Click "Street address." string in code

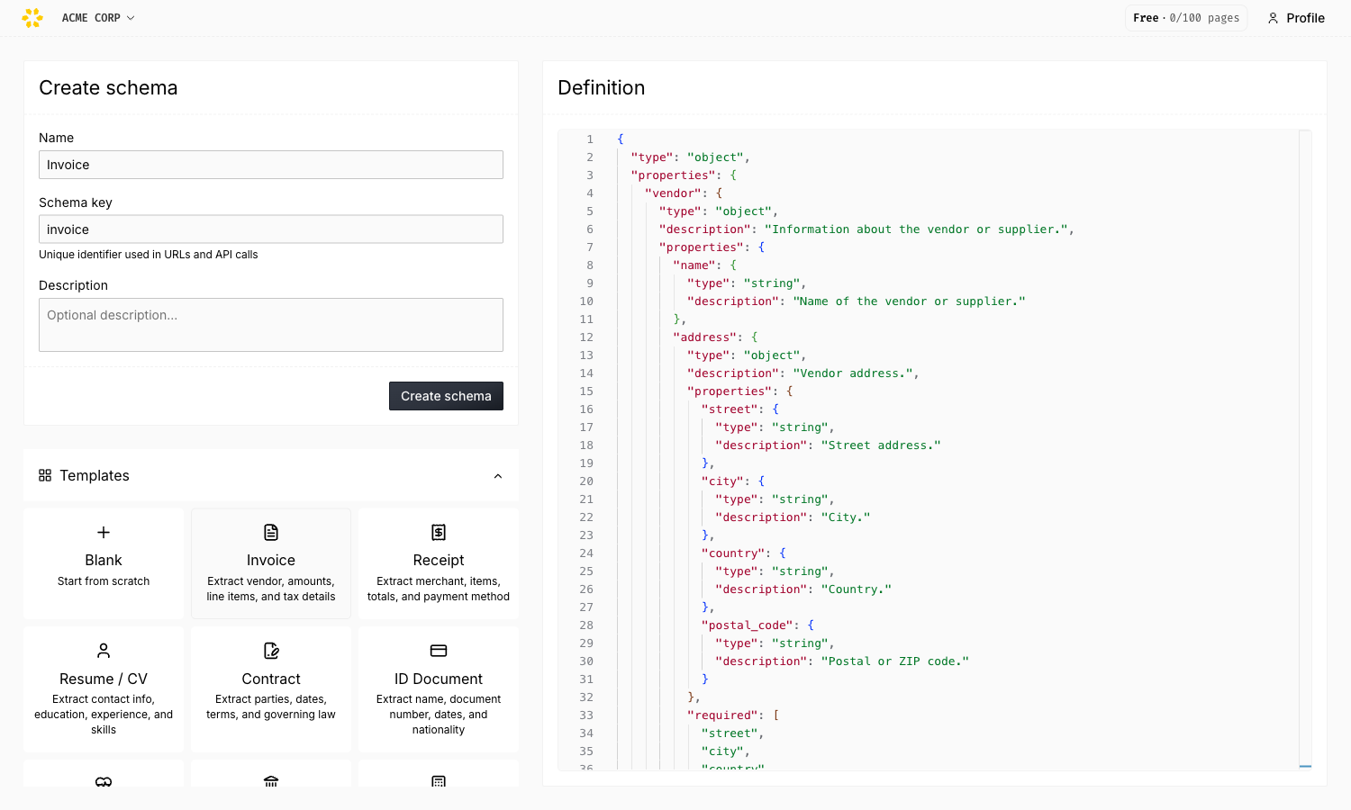[881, 445]
